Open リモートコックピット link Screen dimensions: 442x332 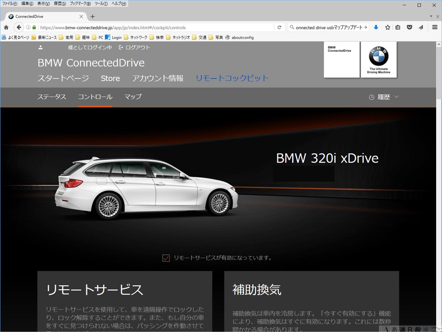pyautogui.click(x=232, y=78)
